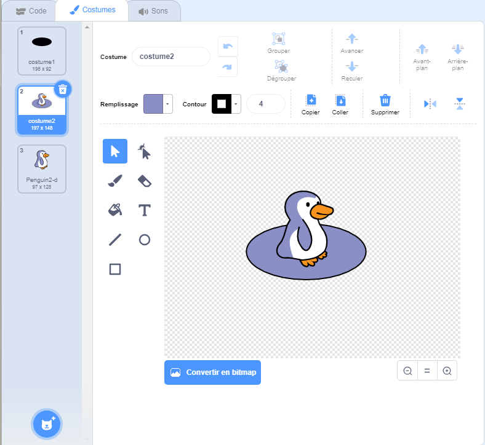
Task: Click the Supprimer button
Action: coord(385,104)
